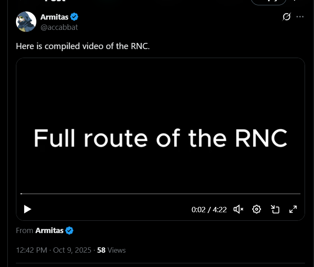Open video settings gear
Image resolution: width=314 pixels, height=267 pixels.
[256, 209]
